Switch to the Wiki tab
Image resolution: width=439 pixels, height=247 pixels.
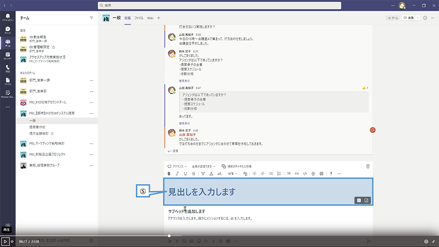[150, 18]
